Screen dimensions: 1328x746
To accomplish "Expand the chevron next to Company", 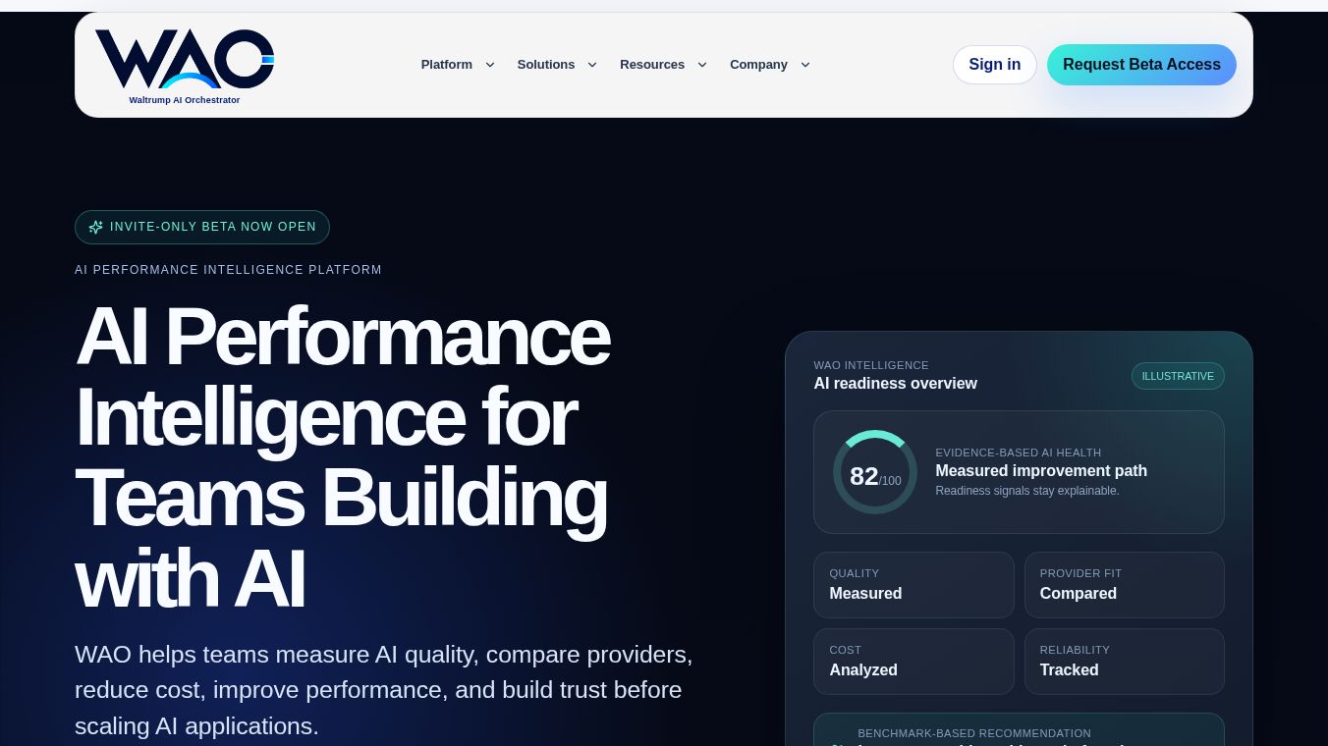I will click(805, 65).
